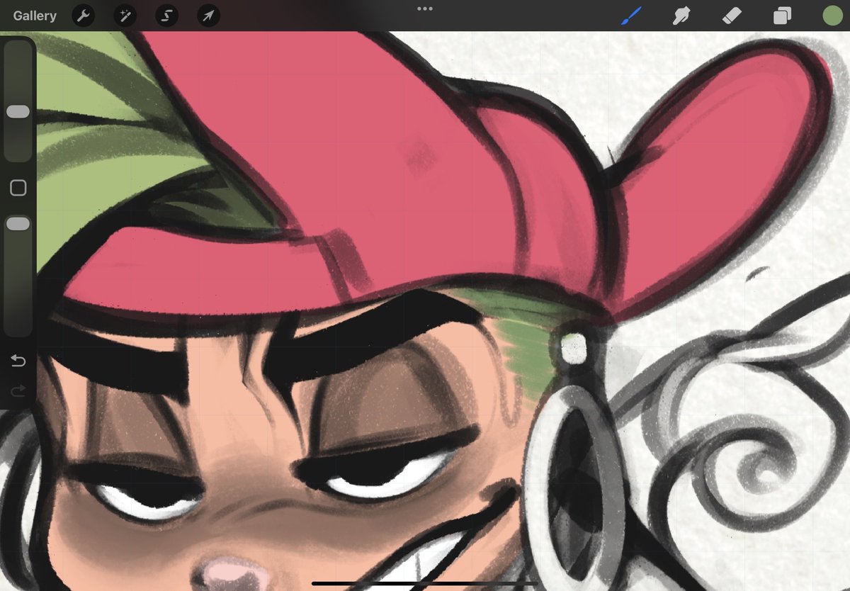Select the Smudge finger tool
The height and width of the screenshot is (591, 850).
[682, 16]
